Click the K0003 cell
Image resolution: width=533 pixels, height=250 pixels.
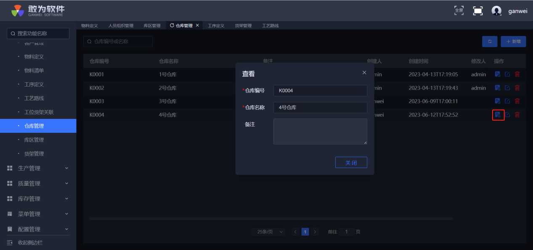pyautogui.click(x=97, y=101)
